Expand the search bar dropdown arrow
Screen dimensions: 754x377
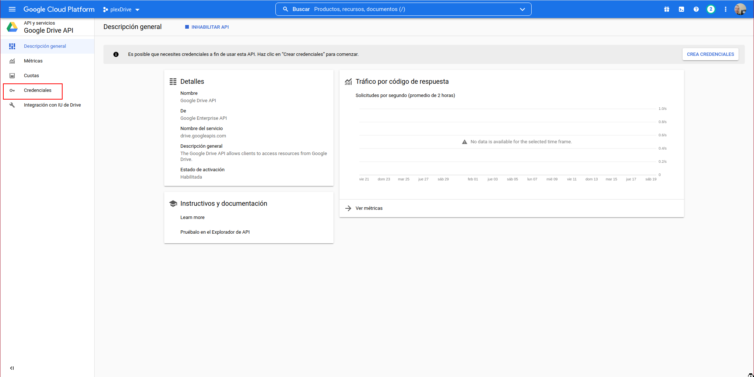[522, 9]
